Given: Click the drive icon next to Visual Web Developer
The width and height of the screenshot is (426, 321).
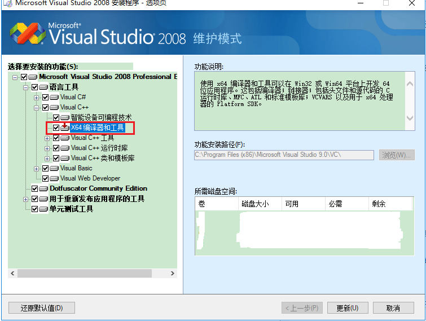Looking at the screenshot, I should (54, 178).
